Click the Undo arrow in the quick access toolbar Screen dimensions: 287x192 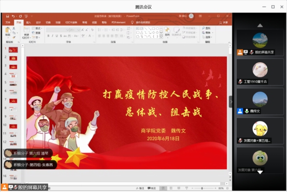click(13, 16)
